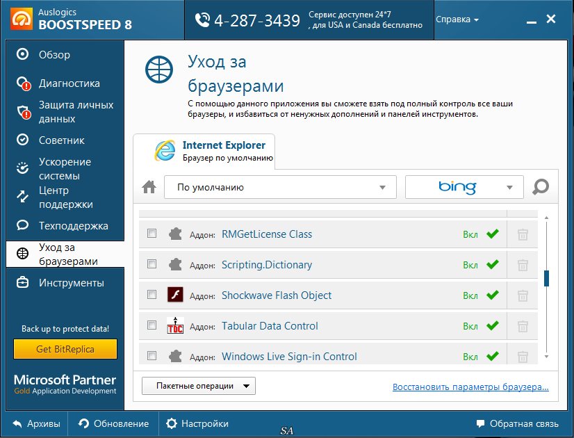The width and height of the screenshot is (574, 438).
Task: Click the home page house icon
Action: click(x=149, y=187)
